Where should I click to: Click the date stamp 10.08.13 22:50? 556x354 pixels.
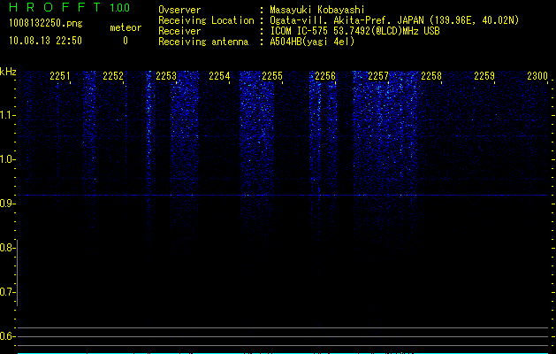(x=45, y=41)
